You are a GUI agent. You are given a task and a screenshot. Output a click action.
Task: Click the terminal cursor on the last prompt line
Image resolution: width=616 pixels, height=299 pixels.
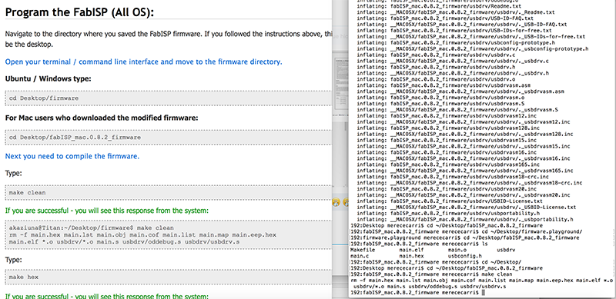point(483,293)
